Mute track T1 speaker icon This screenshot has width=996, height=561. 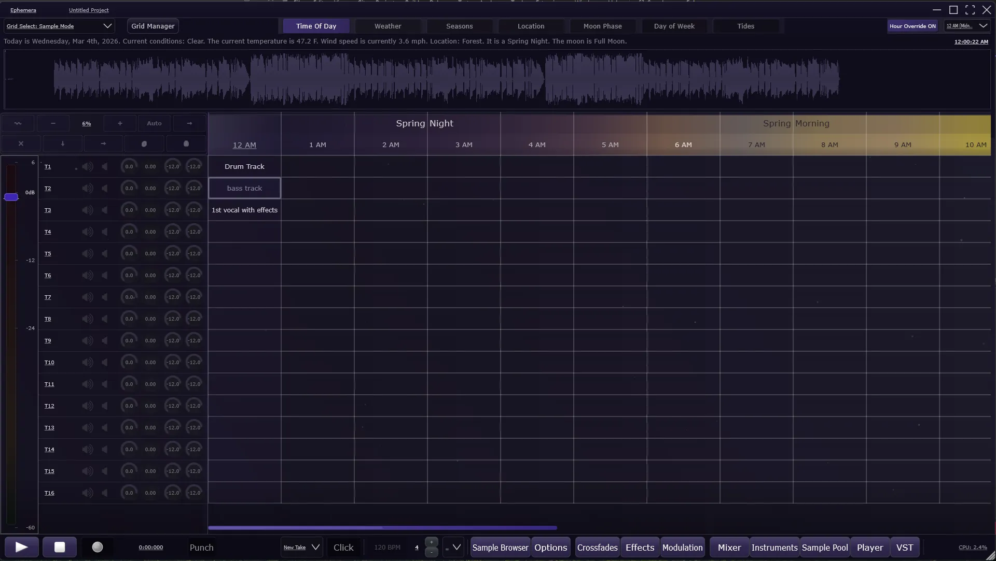tap(88, 166)
